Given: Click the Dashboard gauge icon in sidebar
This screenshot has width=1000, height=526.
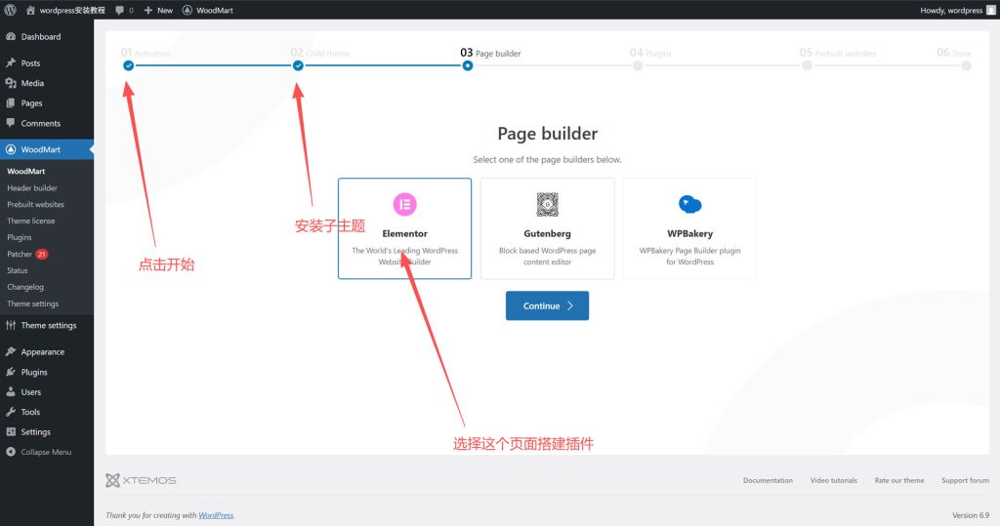Looking at the screenshot, I should tap(11, 37).
